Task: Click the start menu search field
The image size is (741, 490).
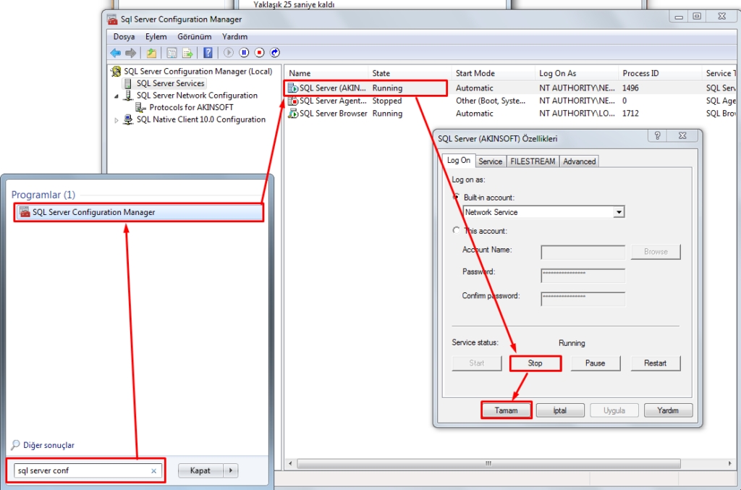Action: (83, 470)
